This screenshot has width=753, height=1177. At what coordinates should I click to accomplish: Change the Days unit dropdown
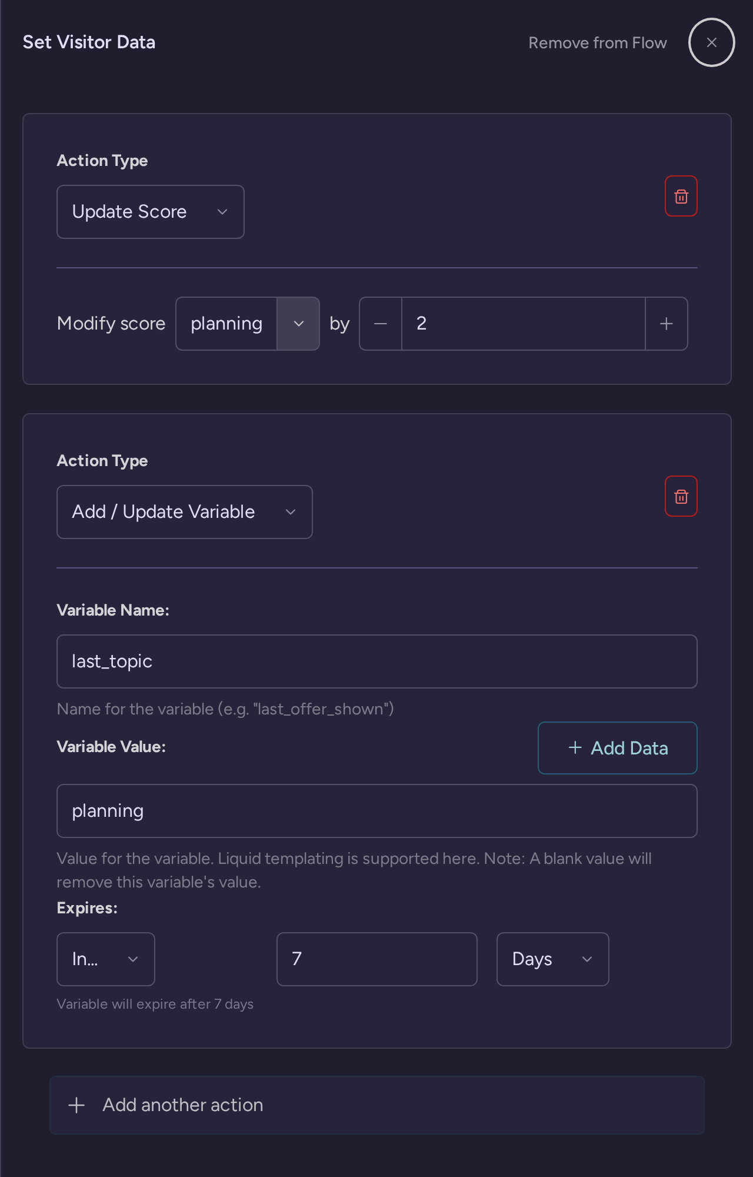point(553,959)
